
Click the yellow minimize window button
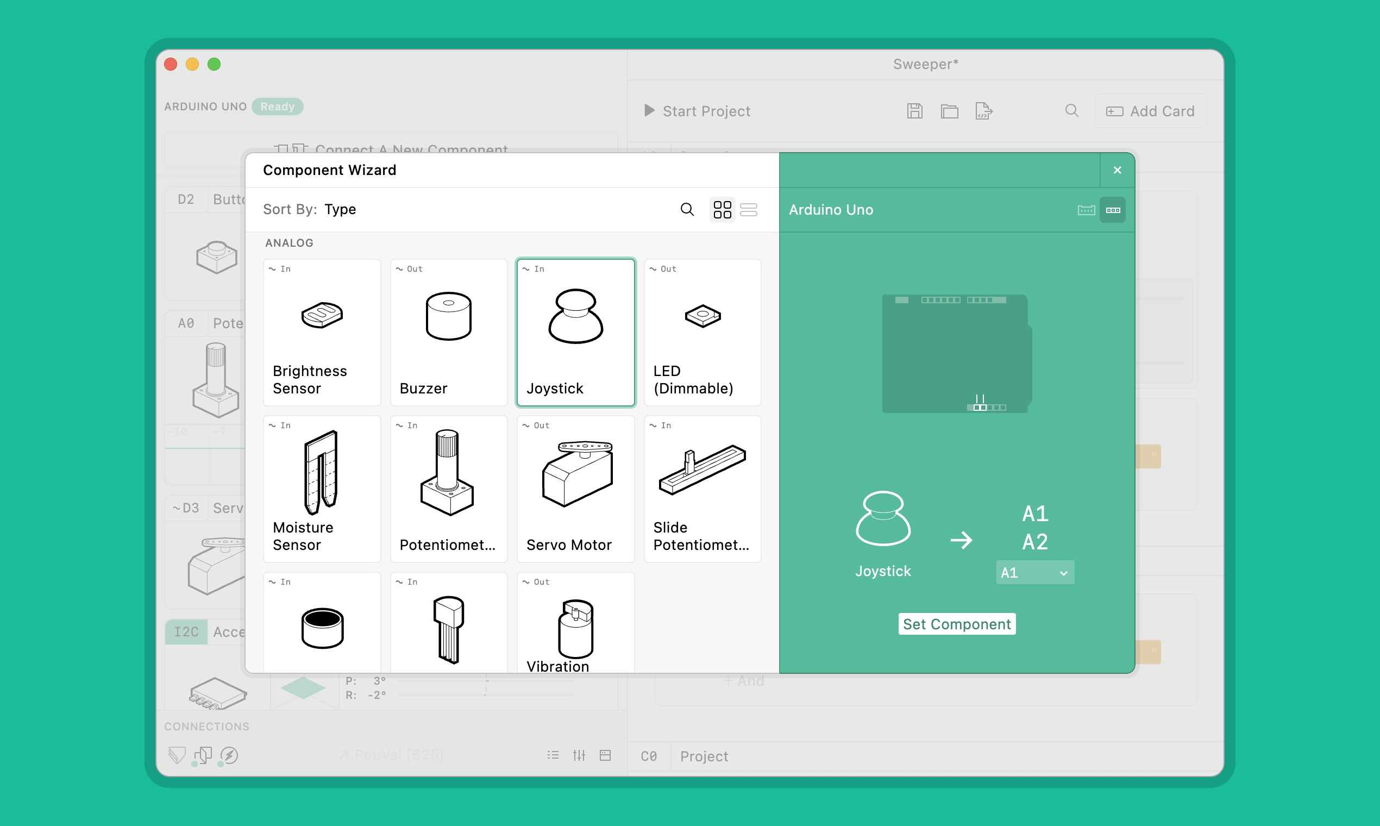tap(192, 64)
